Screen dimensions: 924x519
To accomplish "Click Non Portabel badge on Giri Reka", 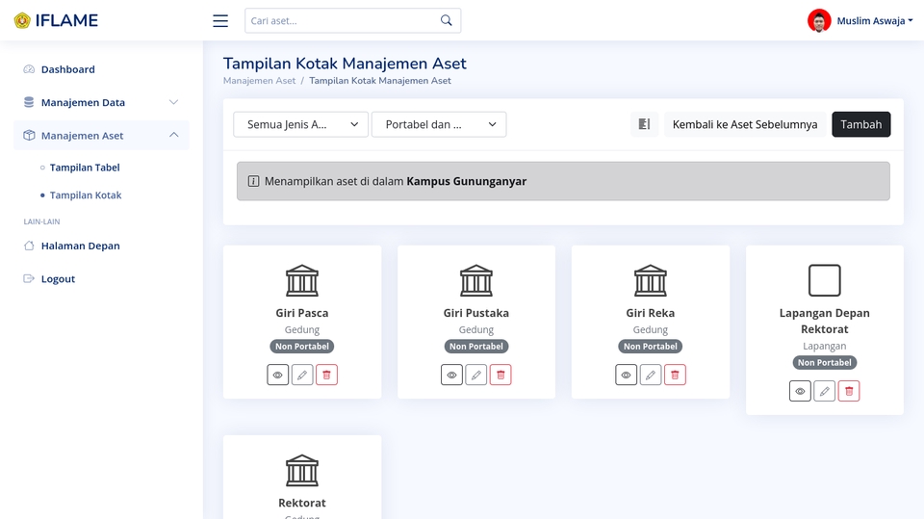I will click(x=651, y=347).
